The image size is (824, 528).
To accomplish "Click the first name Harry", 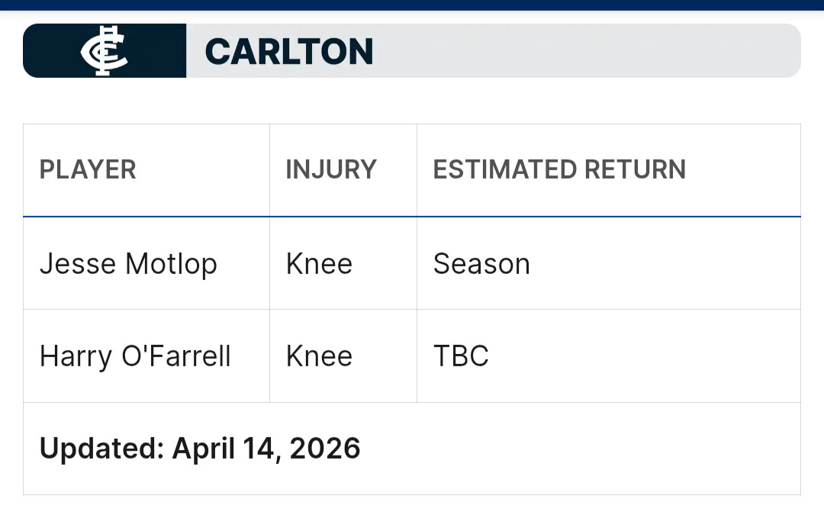I will (x=76, y=356).
